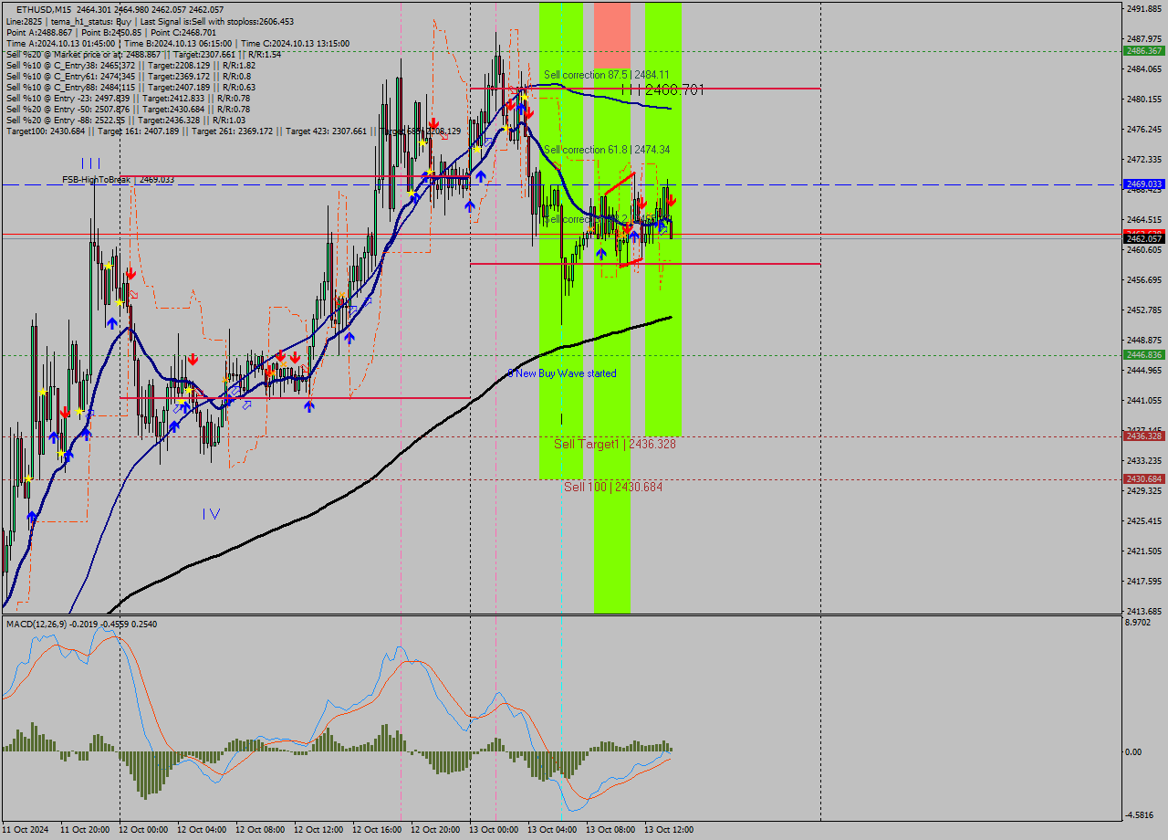The image size is (1168, 840).
Task: Click the '11 Oct 2024' time axis label
Action: pyautogui.click(x=26, y=830)
